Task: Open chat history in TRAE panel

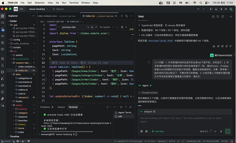Action: point(218,16)
